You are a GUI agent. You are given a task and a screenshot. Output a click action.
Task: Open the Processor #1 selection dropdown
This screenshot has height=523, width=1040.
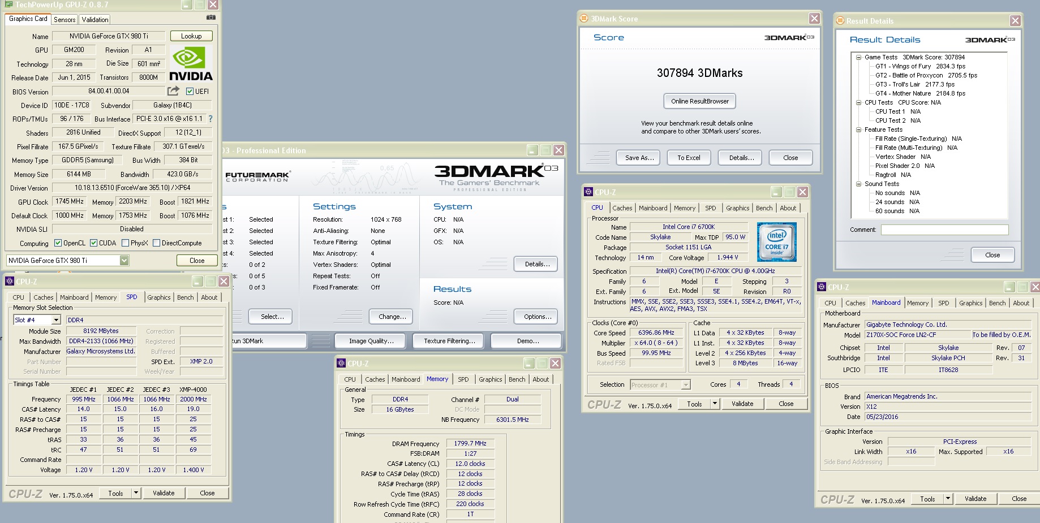click(686, 385)
